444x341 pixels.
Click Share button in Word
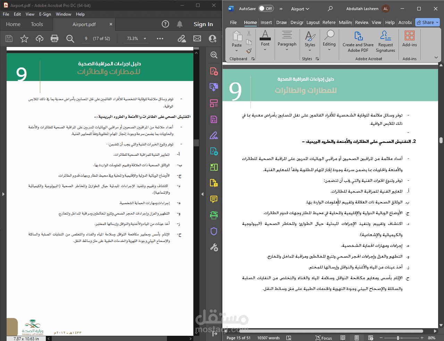point(428,22)
